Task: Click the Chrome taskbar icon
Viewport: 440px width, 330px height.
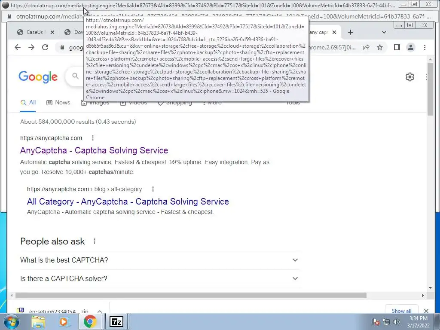Action: coord(90,321)
